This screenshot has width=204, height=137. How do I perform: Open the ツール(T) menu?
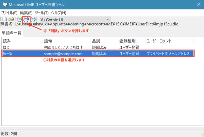41,13
